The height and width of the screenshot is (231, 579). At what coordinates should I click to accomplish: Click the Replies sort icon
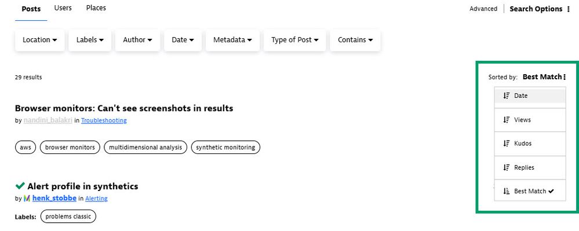[506, 167]
